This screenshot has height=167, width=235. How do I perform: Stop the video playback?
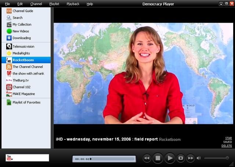tap(158, 158)
